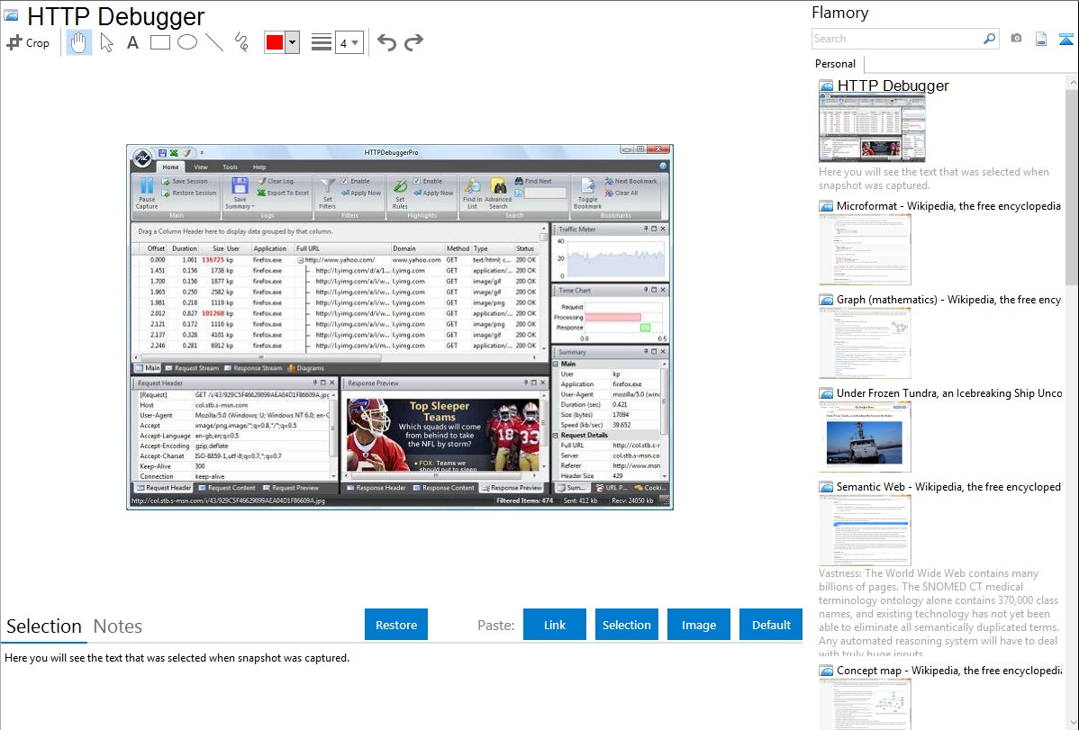Pick the rectangle shape tool
Image resolution: width=1079 pixels, height=730 pixels.
[159, 42]
